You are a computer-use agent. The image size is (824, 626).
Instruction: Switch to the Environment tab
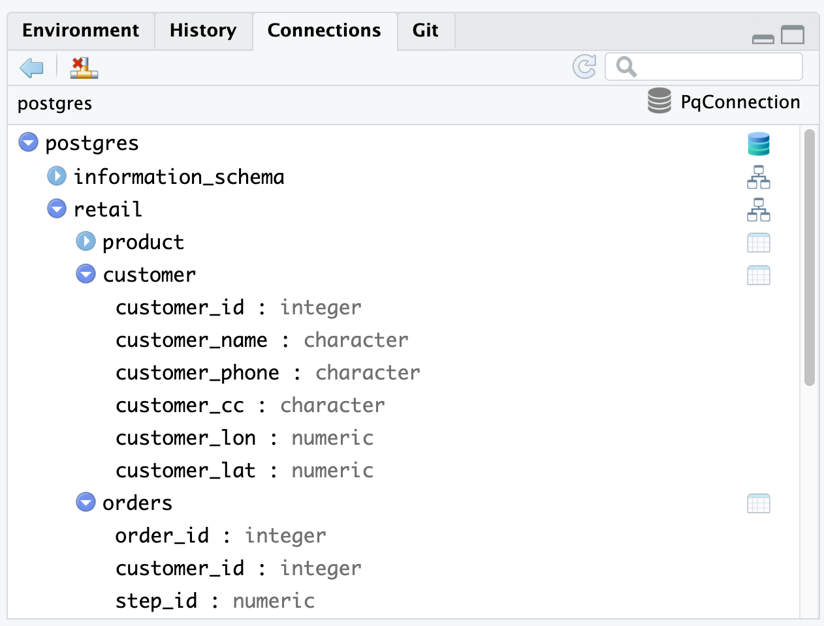pos(80,30)
